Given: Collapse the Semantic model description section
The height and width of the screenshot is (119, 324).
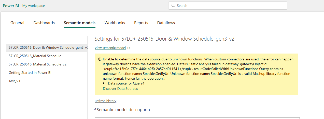Looking at the screenshot, I should click(95, 110).
